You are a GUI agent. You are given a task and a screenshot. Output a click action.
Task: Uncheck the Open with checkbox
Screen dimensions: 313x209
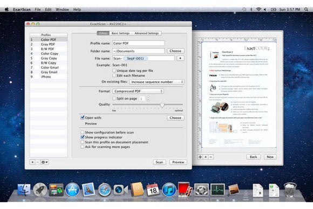(x=83, y=117)
